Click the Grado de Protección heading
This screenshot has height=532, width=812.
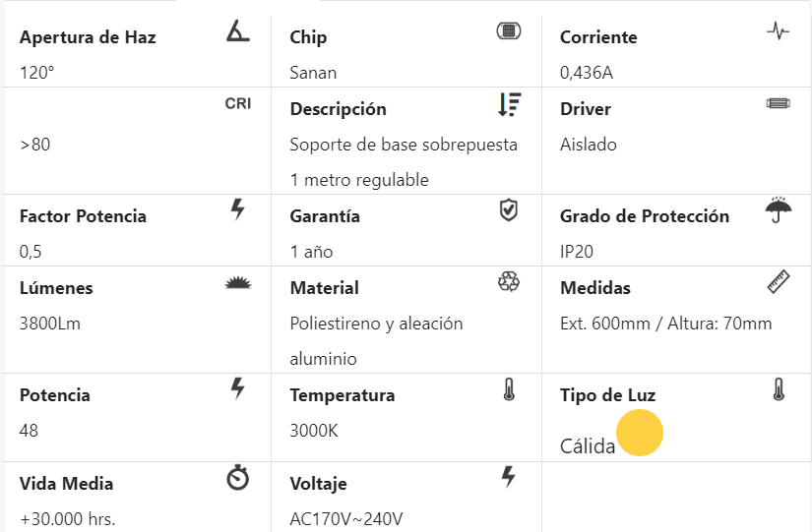click(x=645, y=216)
